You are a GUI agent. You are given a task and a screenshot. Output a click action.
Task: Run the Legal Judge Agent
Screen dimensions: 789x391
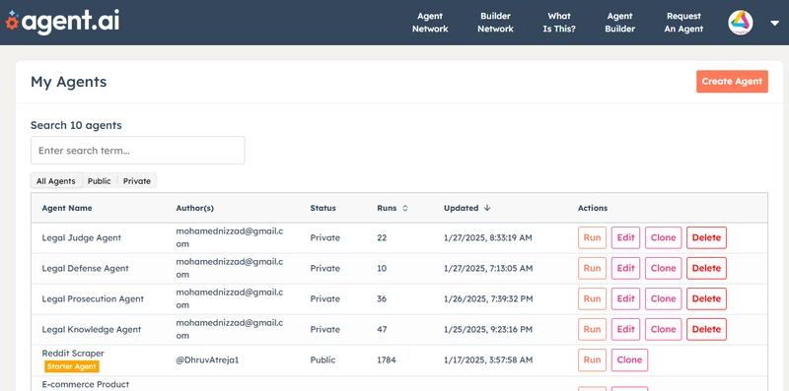pyautogui.click(x=593, y=237)
